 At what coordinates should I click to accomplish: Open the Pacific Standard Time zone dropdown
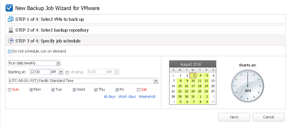pyautogui.click(x=156, y=81)
